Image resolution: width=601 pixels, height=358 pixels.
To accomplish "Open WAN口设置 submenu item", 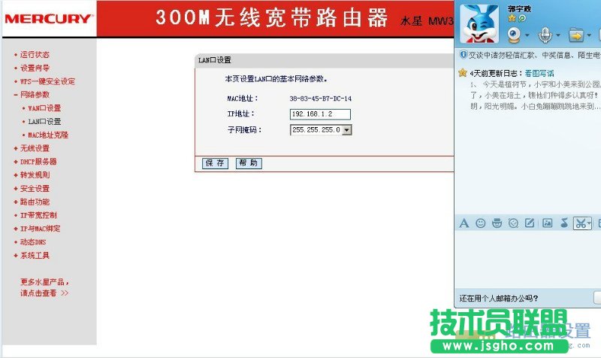I will click(44, 108).
